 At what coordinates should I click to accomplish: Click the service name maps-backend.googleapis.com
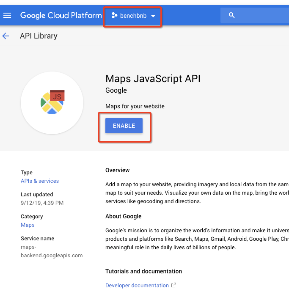pos(52,251)
